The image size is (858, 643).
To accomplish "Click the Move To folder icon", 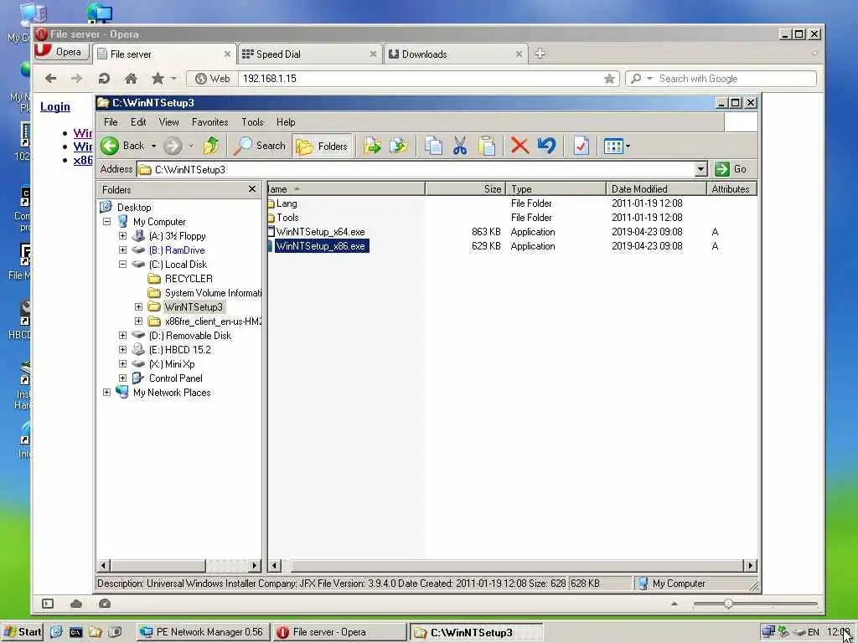I will (x=372, y=146).
